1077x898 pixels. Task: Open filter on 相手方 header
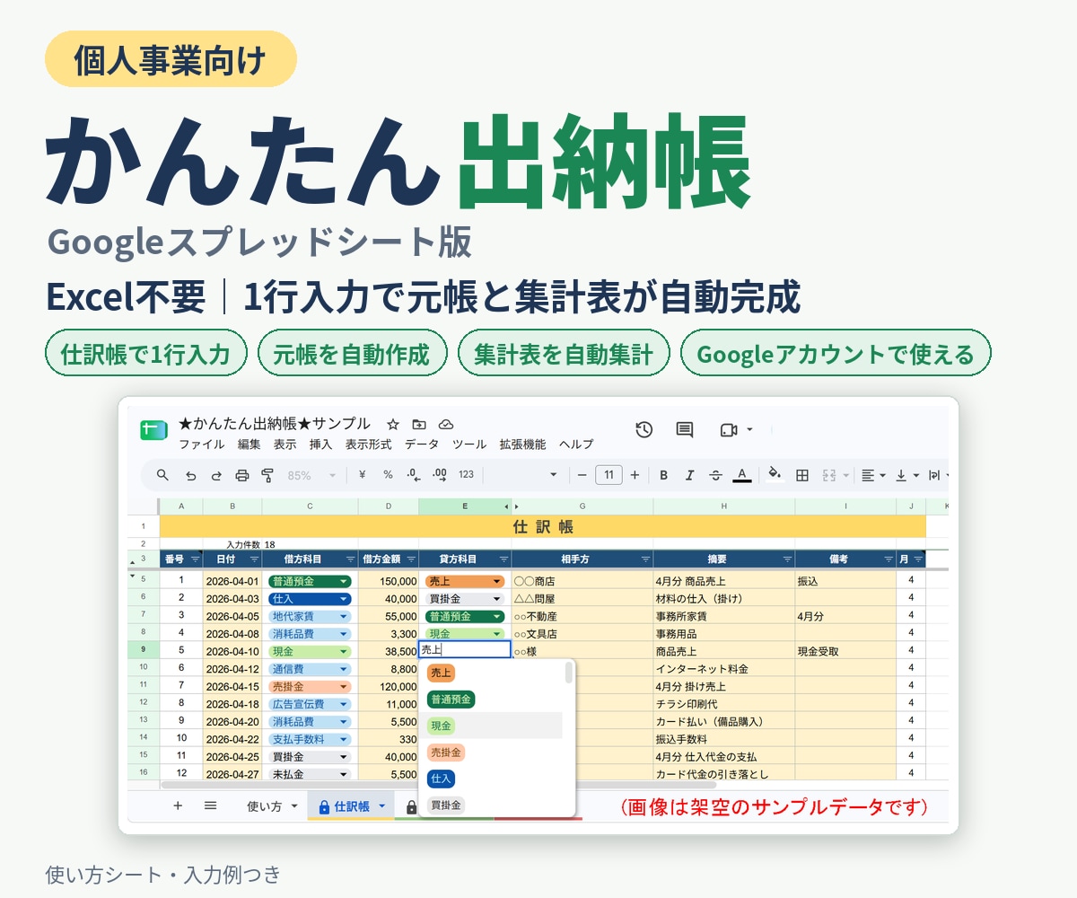(644, 559)
